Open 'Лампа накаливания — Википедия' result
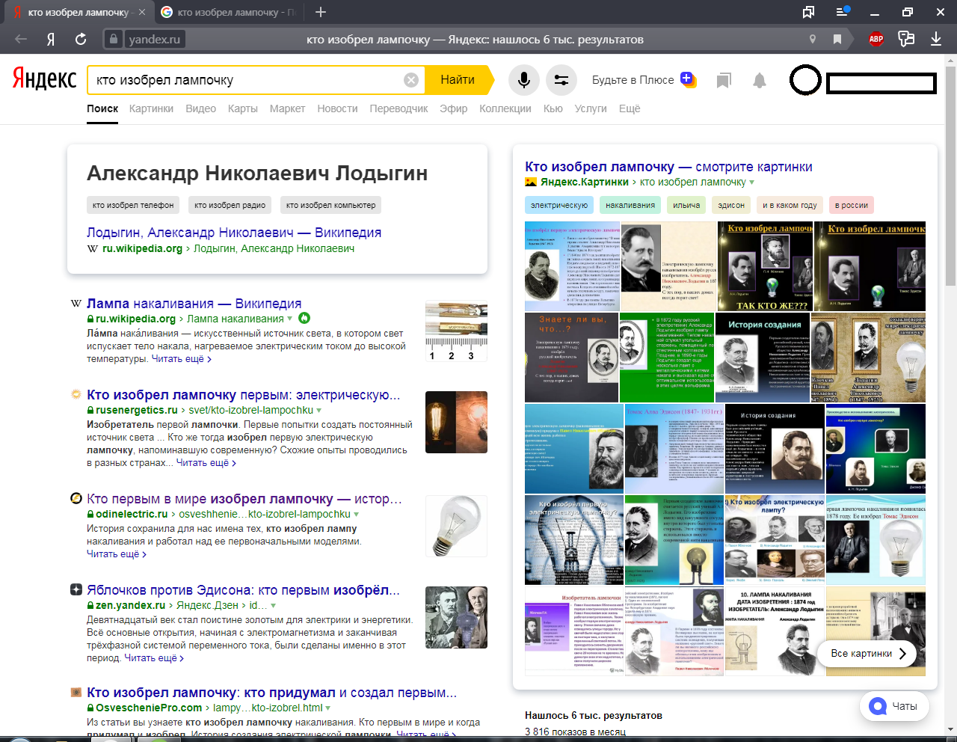 pyautogui.click(x=194, y=304)
